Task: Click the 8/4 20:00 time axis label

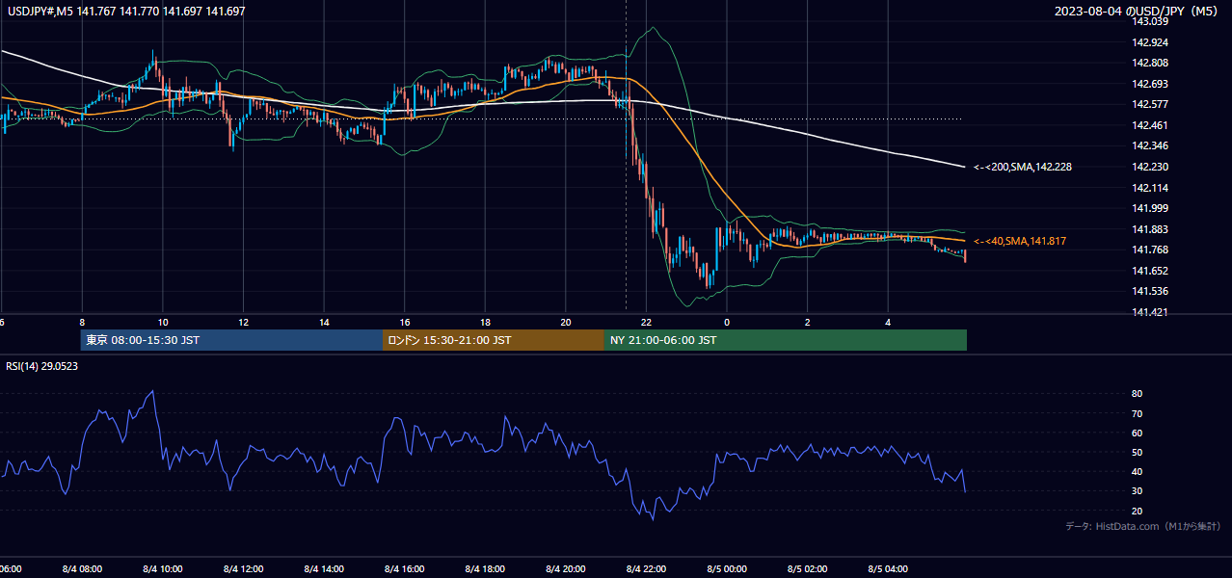Action: [x=565, y=569]
